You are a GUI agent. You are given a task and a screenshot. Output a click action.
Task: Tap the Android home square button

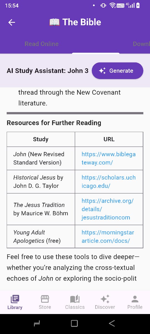pos(74,323)
